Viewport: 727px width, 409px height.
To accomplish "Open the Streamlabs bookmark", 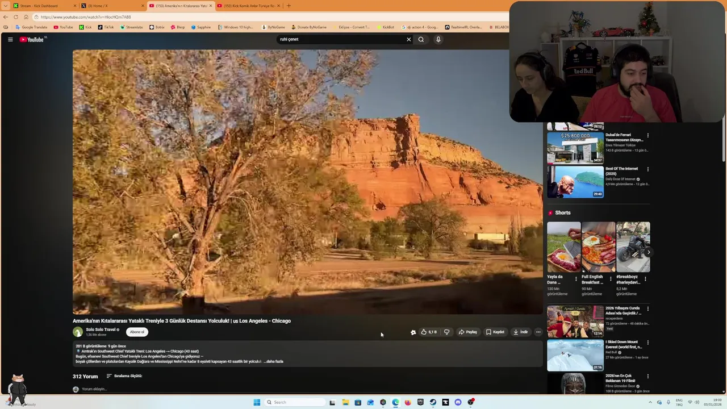I will click(x=131, y=27).
